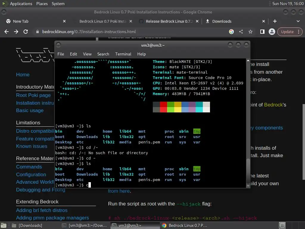The width and height of the screenshot is (305, 229).
Task: Click the site security lock icon
Action: (37, 32)
